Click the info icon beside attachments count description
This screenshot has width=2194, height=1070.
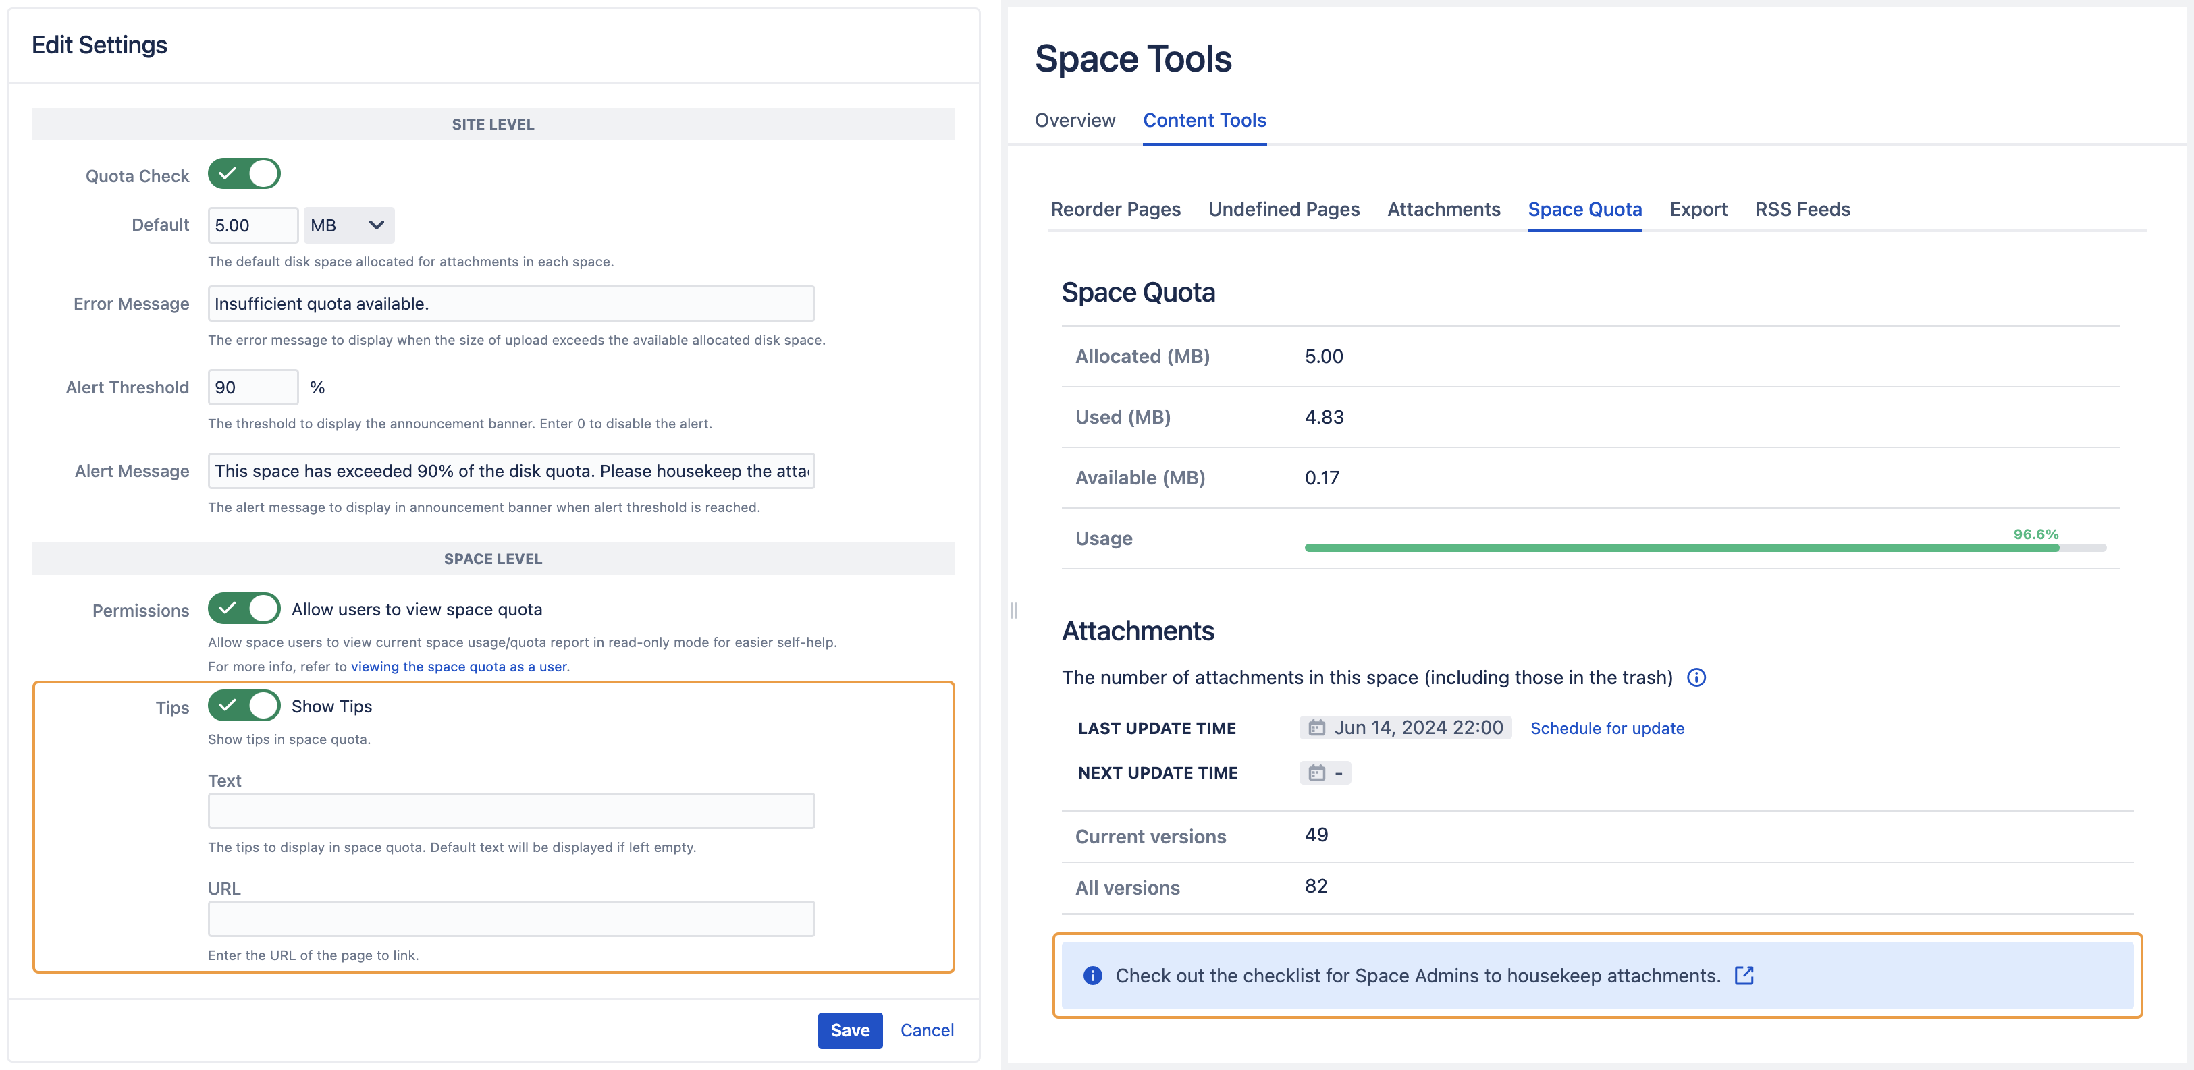coord(1696,677)
